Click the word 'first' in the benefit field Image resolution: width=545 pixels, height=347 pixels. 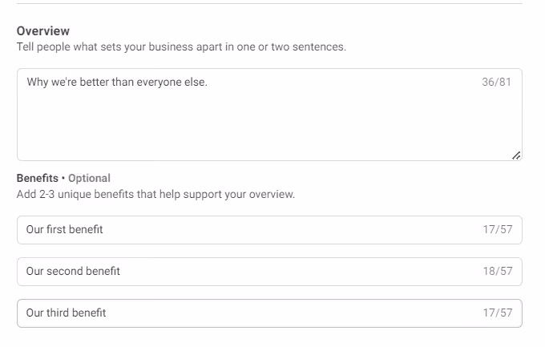pyautogui.click(x=55, y=229)
